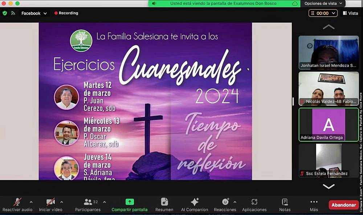
Task: Click the gallery panel divider handle
Action: (x=293, y=101)
